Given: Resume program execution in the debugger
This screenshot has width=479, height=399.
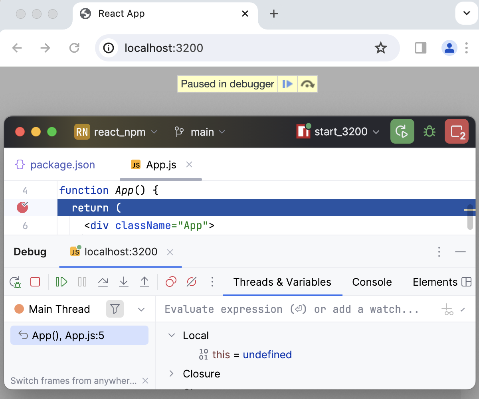Looking at the screenshot, I should pyautogui.click(x=61, y=282).
